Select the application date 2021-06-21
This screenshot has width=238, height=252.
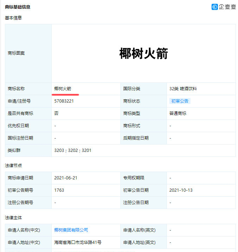(66, 178)
